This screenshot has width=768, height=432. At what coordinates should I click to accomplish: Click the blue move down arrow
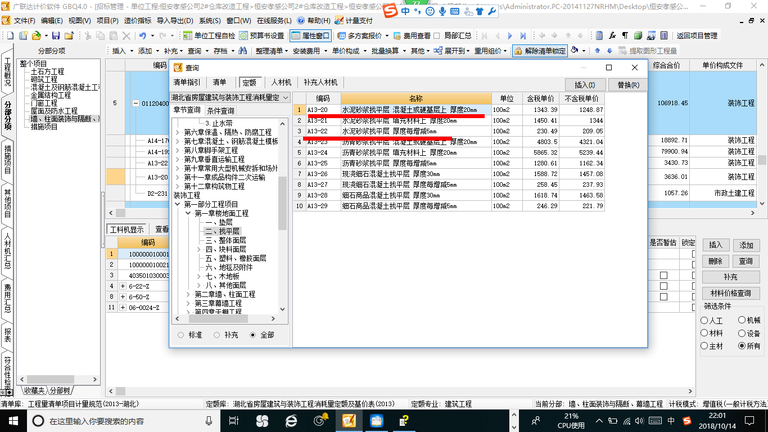pyautogui.click(x=609, y=51)
